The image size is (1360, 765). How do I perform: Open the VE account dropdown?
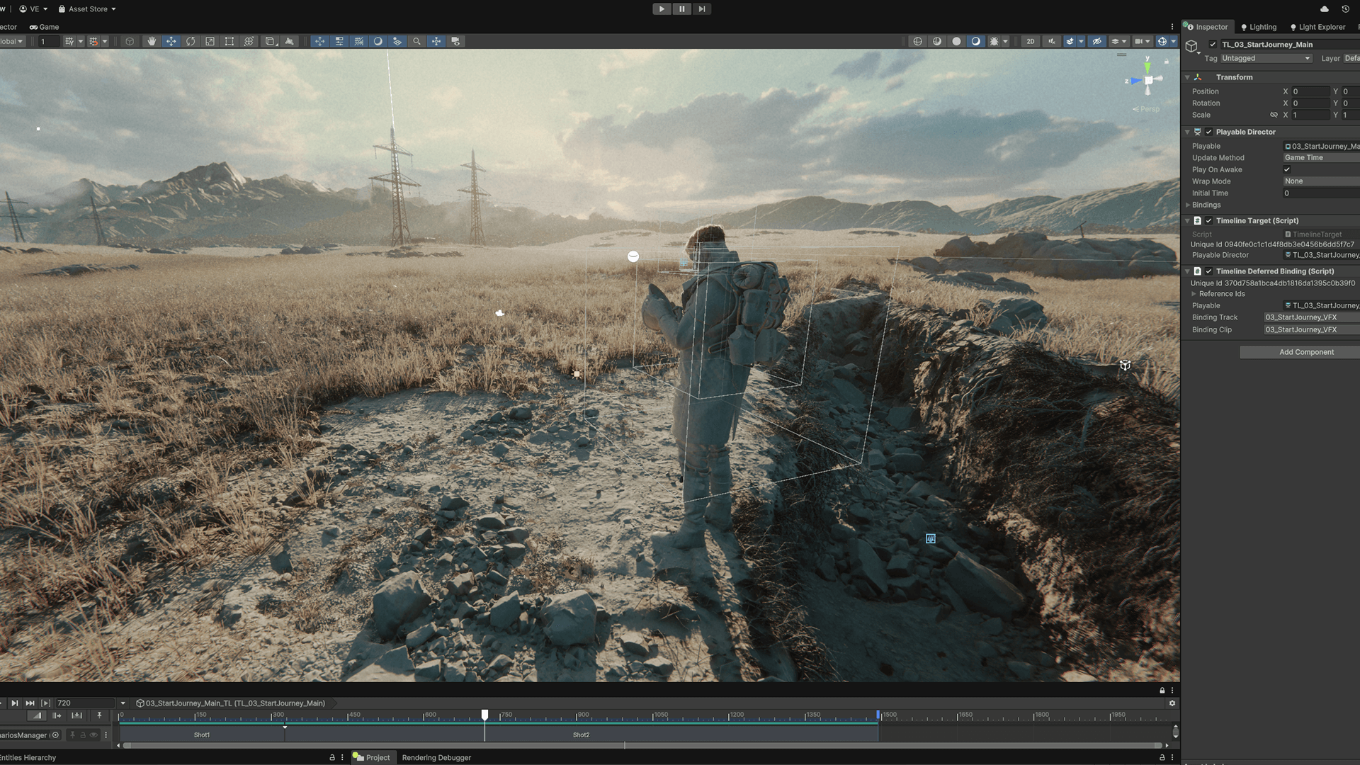point(33,8)
